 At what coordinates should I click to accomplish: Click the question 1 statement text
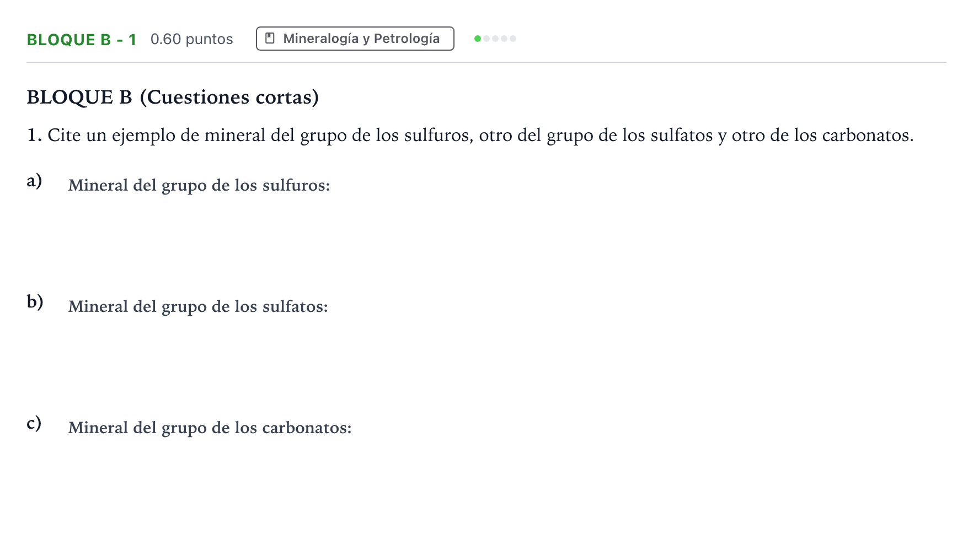pos(471,136)
